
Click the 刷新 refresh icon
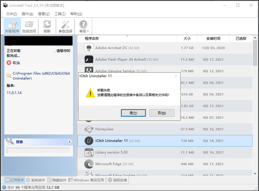47,26
